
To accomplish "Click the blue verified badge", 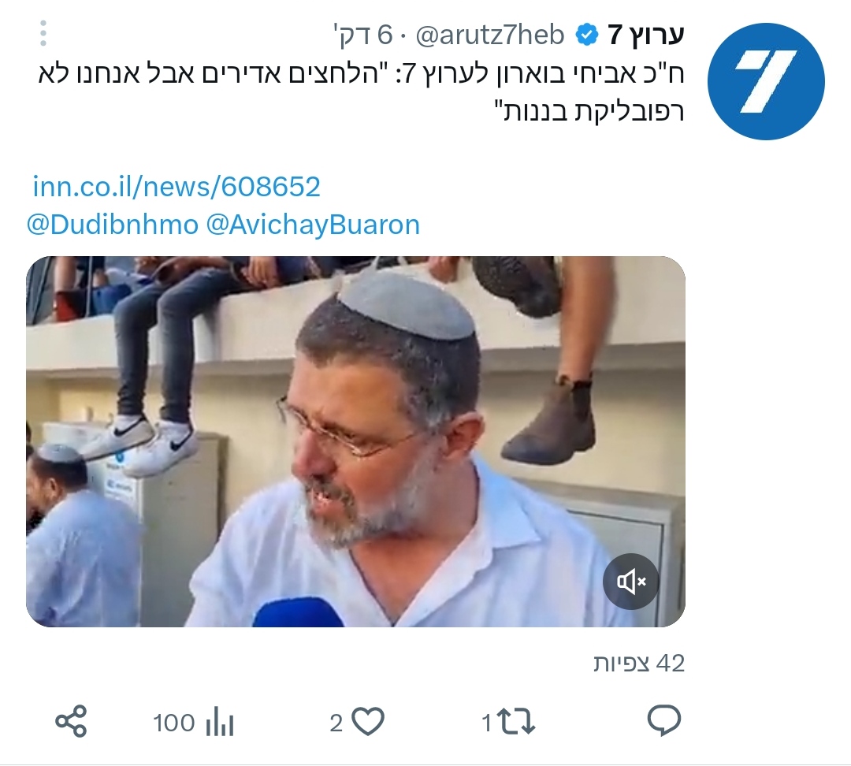I will [x=586, y=35].
